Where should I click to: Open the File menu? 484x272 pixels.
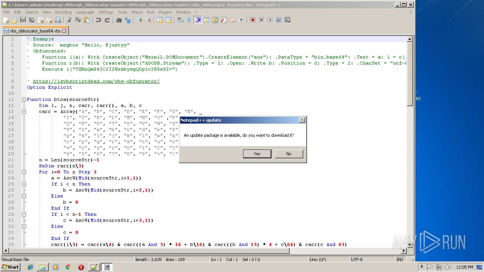(x=6, y=12)
